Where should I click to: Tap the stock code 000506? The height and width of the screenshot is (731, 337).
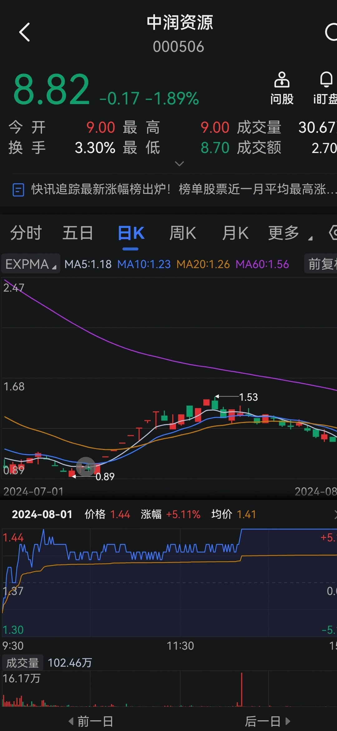coord(178,47)
